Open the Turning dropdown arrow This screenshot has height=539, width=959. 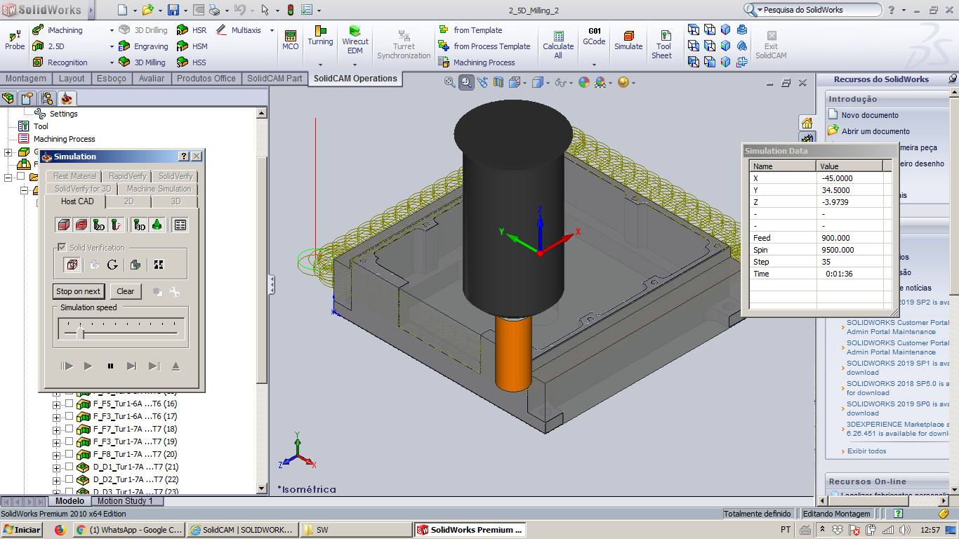click(x=320, y=65)
